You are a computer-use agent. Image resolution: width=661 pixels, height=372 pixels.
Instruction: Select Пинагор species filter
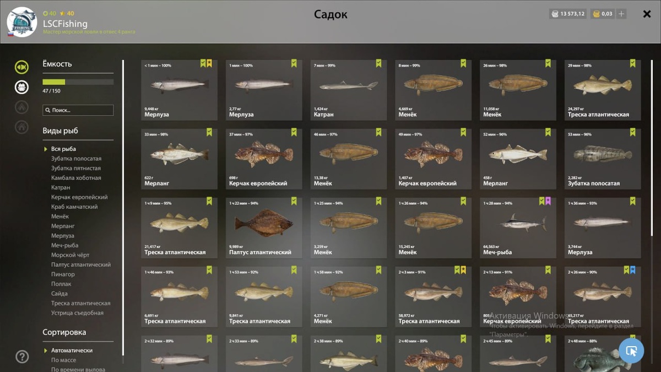pyautogui.click(x=63, y=274)
